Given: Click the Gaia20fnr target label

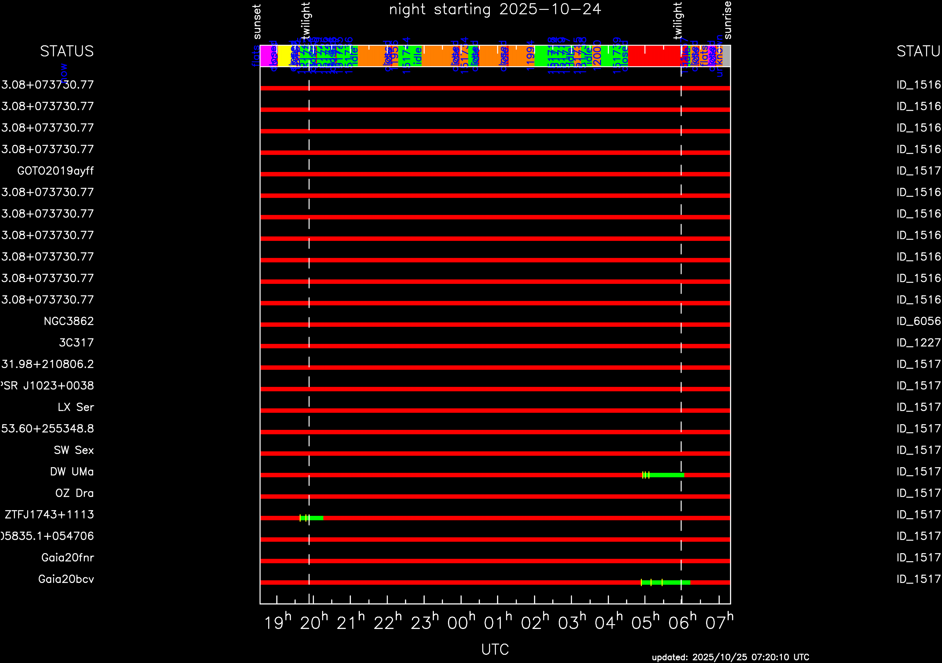Looking at the screenshot, I should pyautogui.click(x=68, y=558).
